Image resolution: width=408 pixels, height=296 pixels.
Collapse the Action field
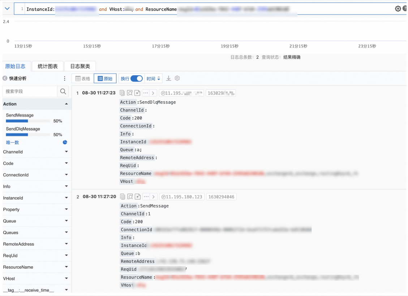click(66, 104)
